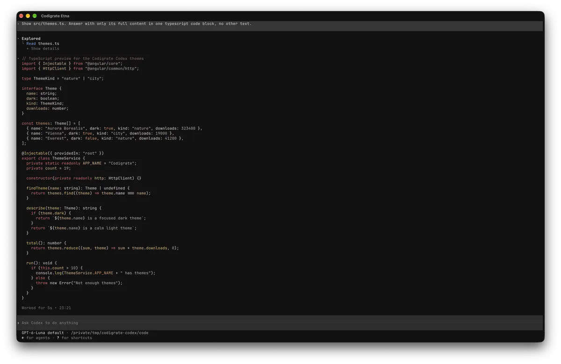Open the Read themes.ts entry

tap(43, 43)
